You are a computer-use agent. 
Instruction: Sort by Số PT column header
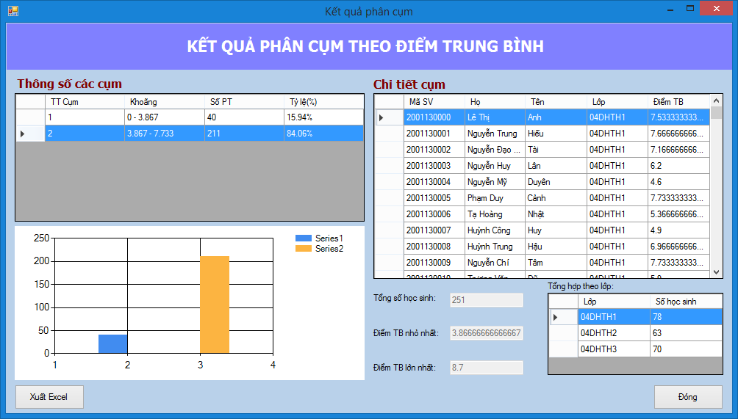tap(245, 102)
